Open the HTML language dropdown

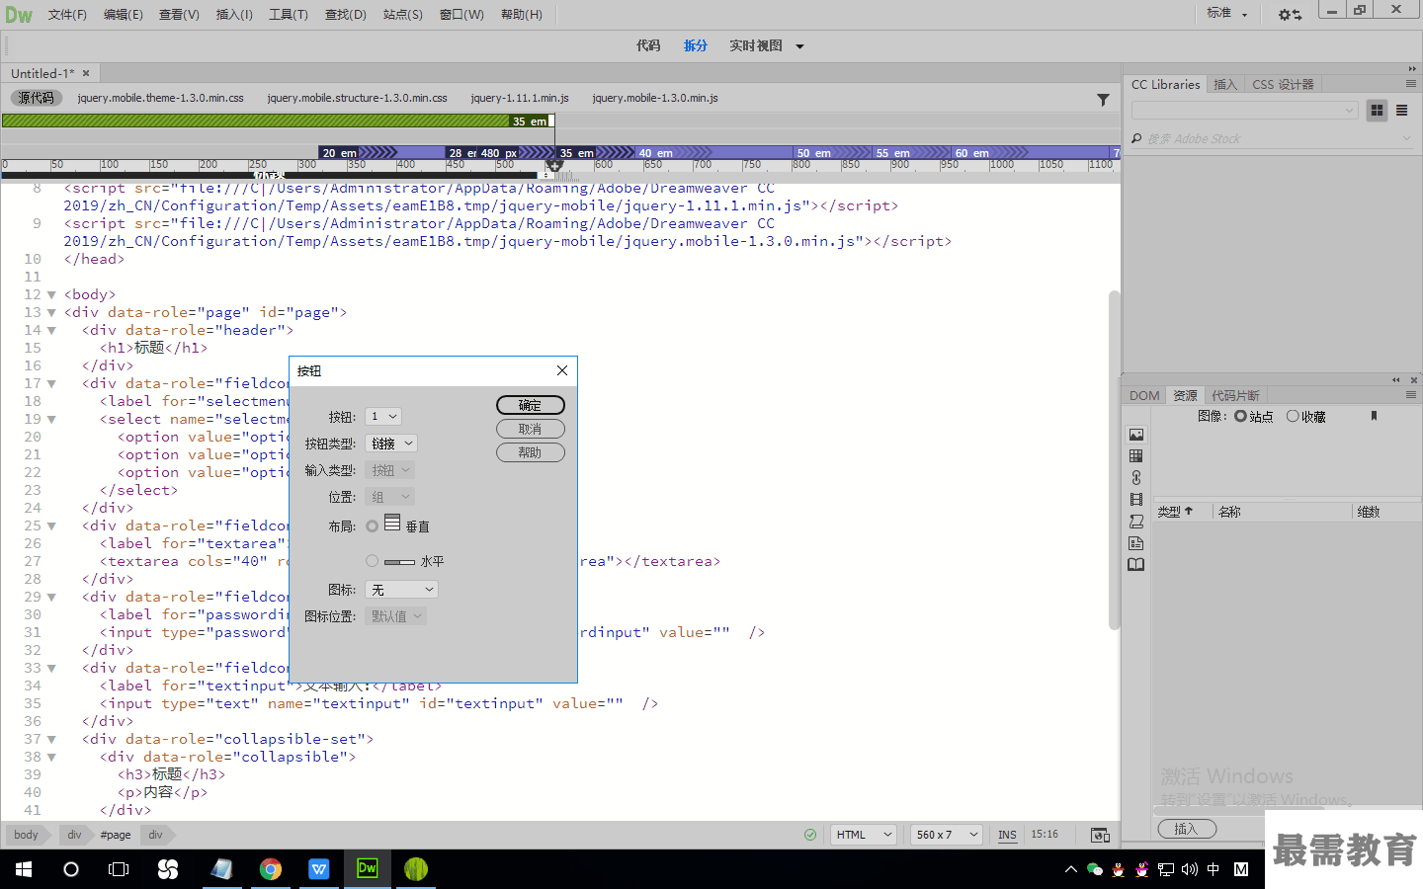pyautogui.click(x=863, y=835)
